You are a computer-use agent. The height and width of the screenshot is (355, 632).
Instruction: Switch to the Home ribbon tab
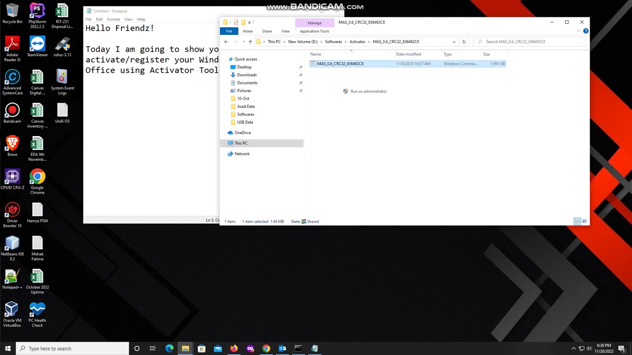[x=248, y=31]
